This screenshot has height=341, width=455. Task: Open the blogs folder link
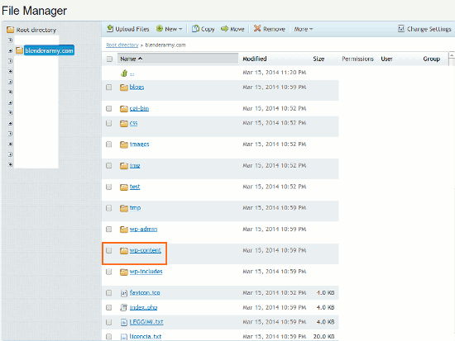coord(136,88)
